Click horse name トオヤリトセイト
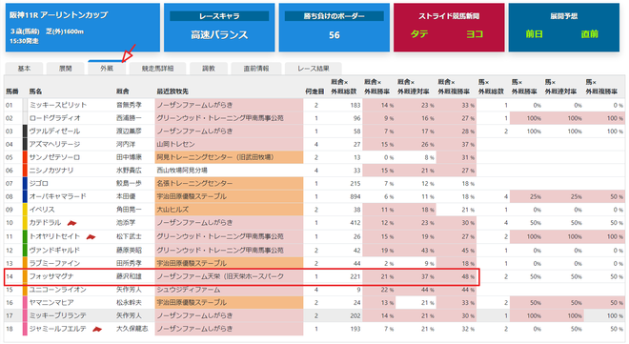 click(x=54, y=236)
